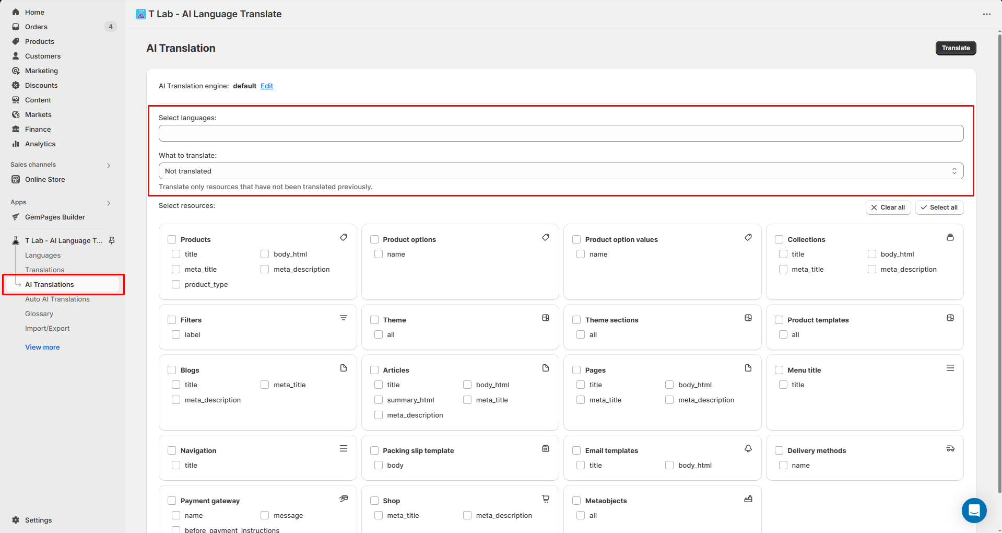1002x533 pixels.
Task: Click the tag icon on the Products card
Action: (344, 237)
